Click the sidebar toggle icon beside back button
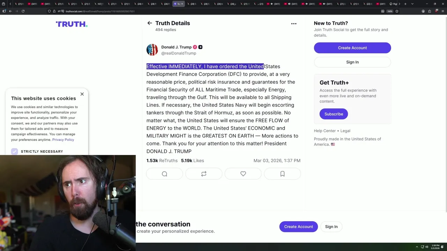447x251 pixels. coord(4,11)
